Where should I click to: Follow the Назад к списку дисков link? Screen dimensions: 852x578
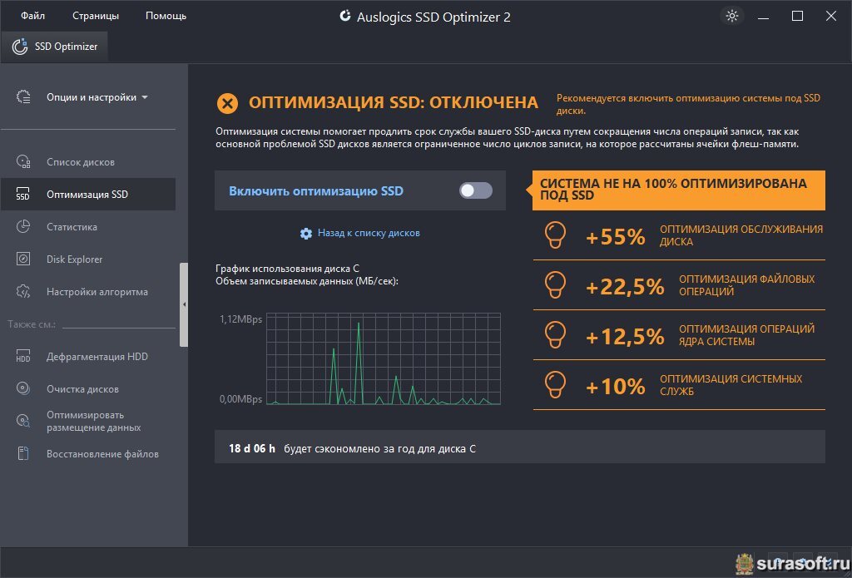coord(369,233)
